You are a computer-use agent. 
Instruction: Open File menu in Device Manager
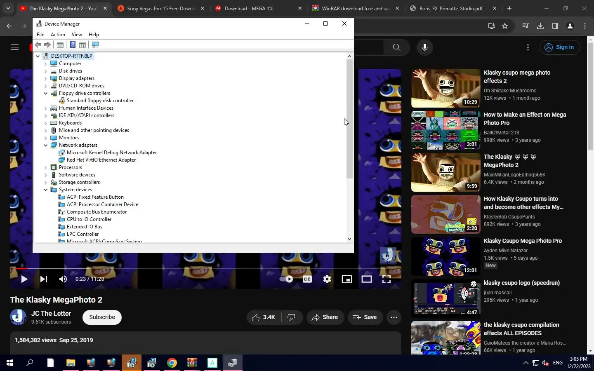tap(40, 35)
